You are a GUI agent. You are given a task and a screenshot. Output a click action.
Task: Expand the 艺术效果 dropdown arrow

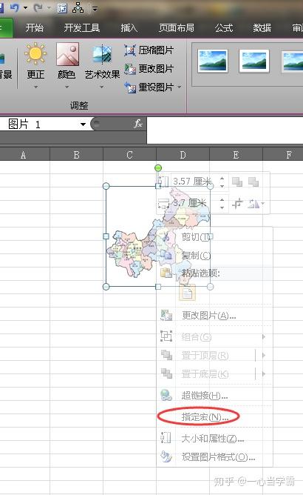point(102,87)
